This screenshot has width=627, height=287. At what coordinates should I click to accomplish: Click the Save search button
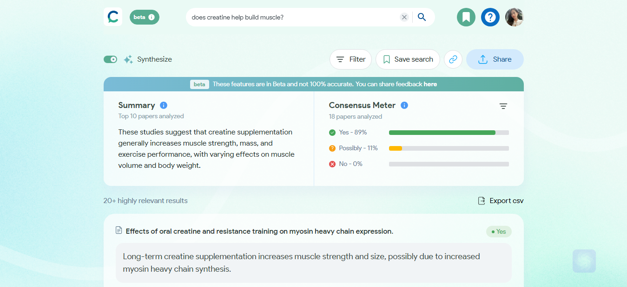coord(408,59)
